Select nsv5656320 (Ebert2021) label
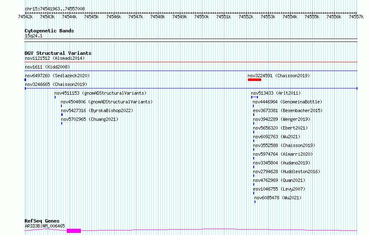The image size is (369, 235). (x=280, y=128)
